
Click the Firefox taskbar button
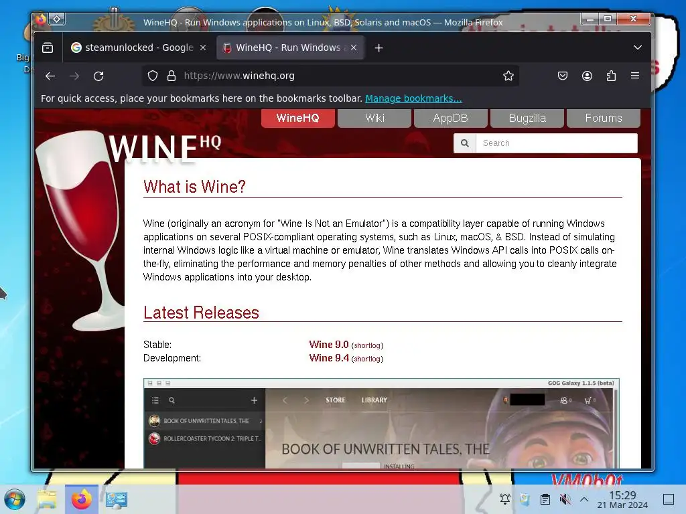click(x=81, y=499)
